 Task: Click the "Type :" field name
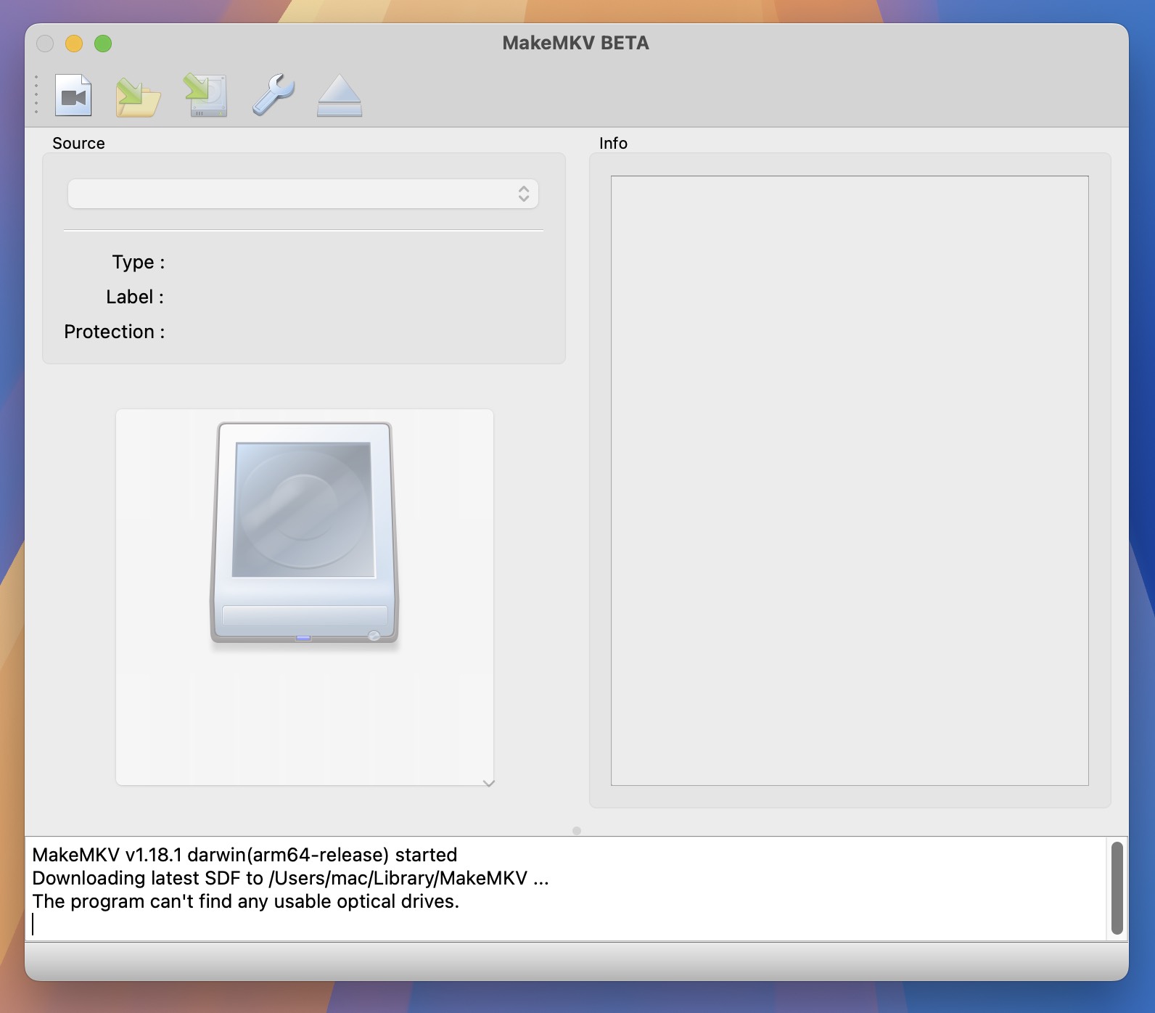click(139, 262)
